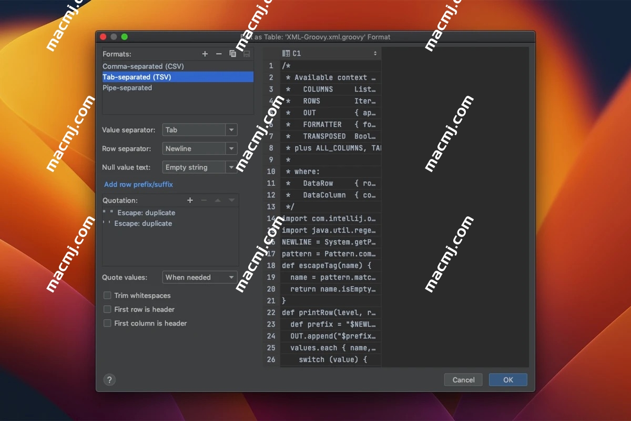This screenshot has height=421, width=631.
Task: Enable Trim whitespaces
Action: tap(108, 296)
